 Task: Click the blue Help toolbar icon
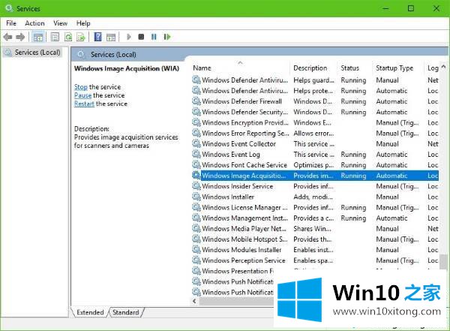tap(97, 37)
